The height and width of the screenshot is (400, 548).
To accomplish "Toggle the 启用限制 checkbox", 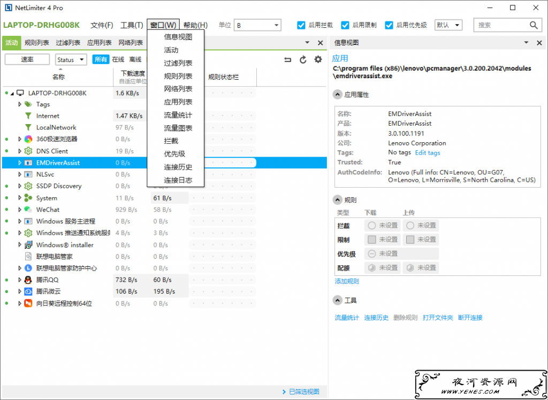I will coord(345,25).
